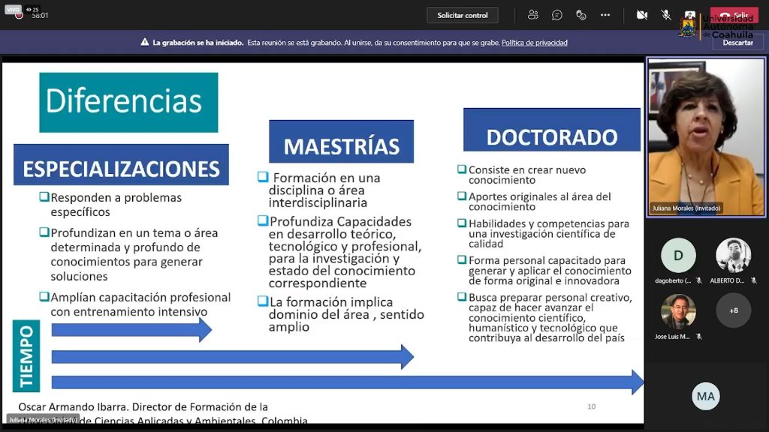Open the Política de privacidad link
The image size is (769, 432).
(x=534, y=43)
